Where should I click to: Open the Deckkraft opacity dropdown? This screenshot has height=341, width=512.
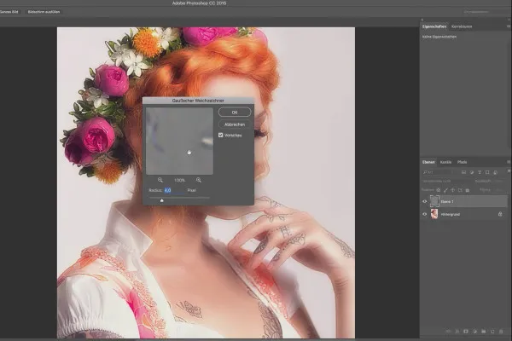tap(498, 181)
